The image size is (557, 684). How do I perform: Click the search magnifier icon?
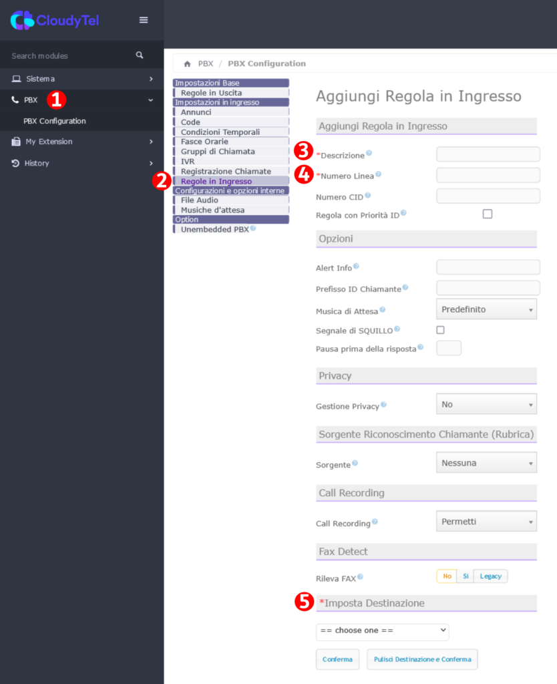click(140, 55)
